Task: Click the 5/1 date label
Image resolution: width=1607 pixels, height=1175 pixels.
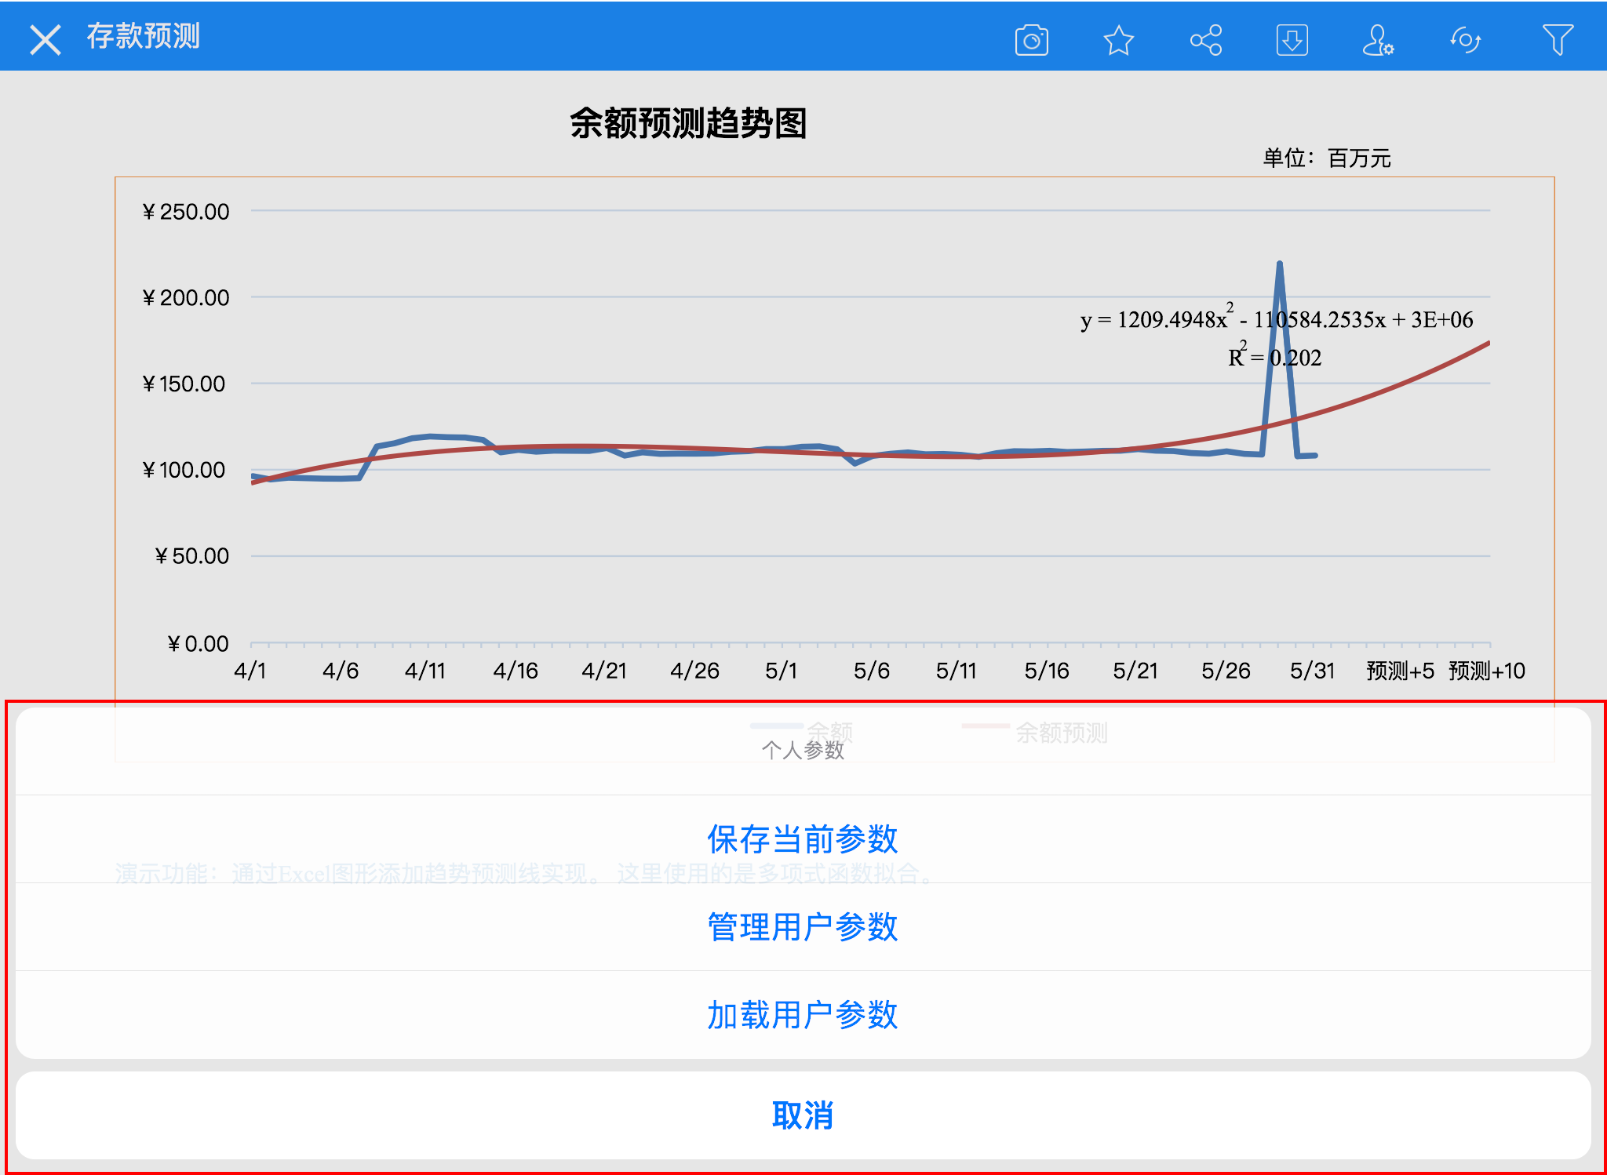Action: pos(782,671)
